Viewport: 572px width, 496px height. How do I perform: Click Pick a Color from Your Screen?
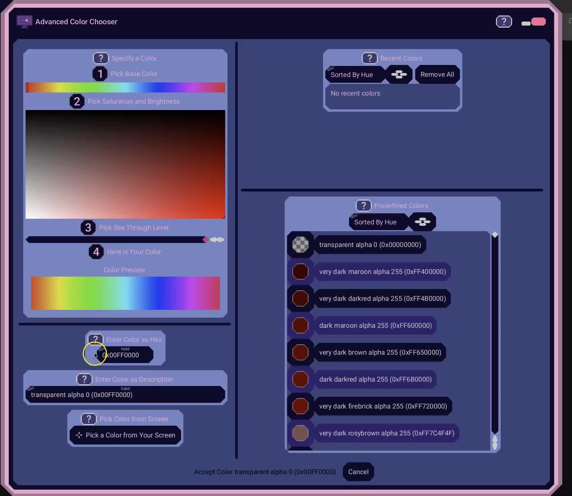point(125,435)
